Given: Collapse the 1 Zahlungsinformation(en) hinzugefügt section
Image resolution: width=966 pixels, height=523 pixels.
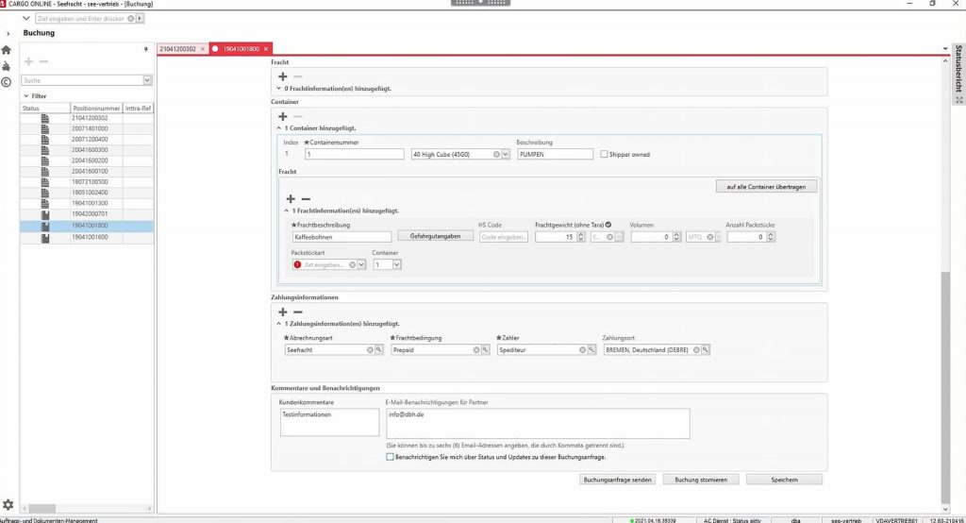Looking at the screenshot, I should (278, 324).
